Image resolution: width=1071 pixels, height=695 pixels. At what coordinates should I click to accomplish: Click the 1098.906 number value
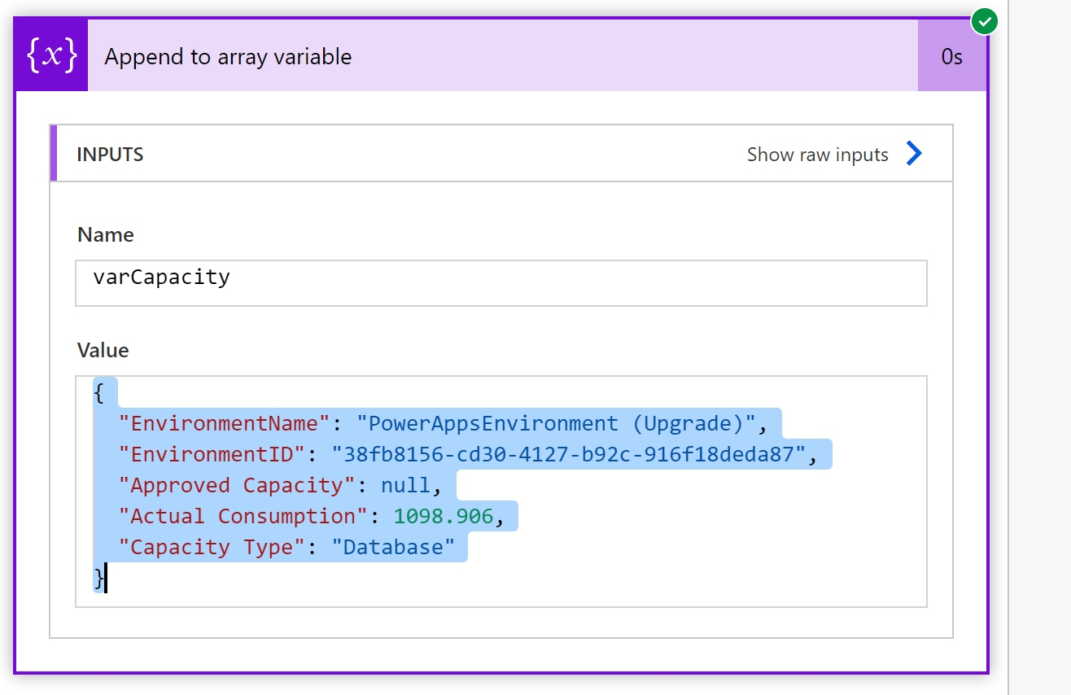pyautogui.click(x=444, y=516)
